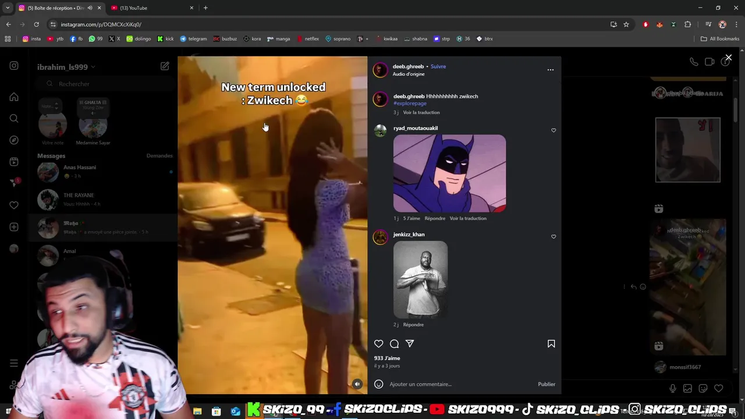Like jenkizz_khan's comment
Image resolution: width=745 pixels, height=419 pixels.
pyautogui.click(x=554, y=237)
